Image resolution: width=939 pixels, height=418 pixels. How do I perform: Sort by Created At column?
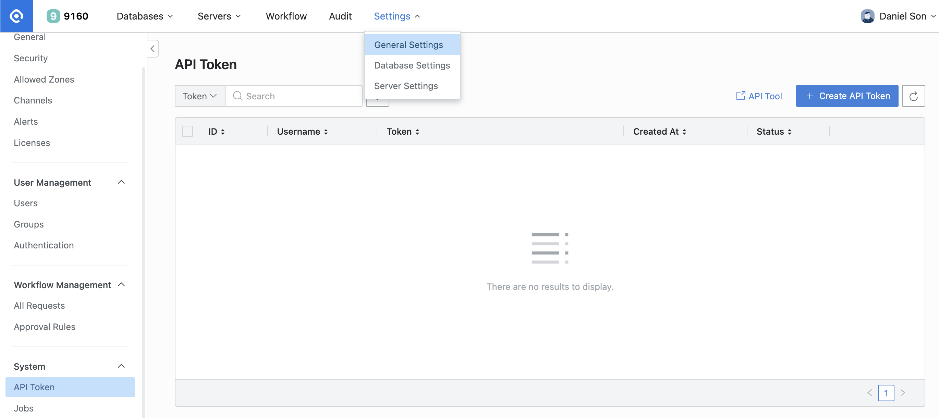point(684,132)
